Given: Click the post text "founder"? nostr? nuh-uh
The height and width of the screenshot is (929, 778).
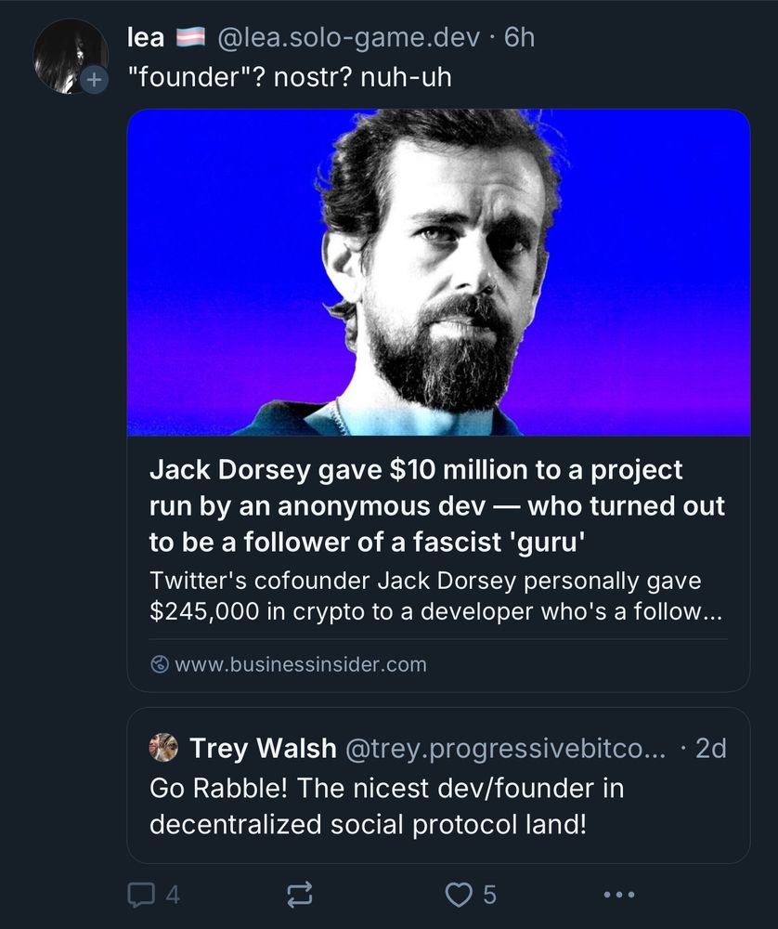Looking at the screenshot, I should 290,77.
